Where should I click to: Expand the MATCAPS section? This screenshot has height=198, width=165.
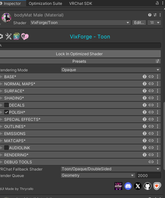pos(1,141)
